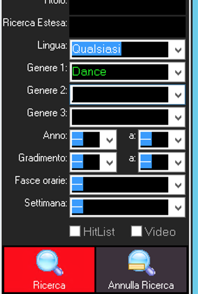Expand the Gradimento maximum dropdown
Screen dimensions: 198x294
178,162
